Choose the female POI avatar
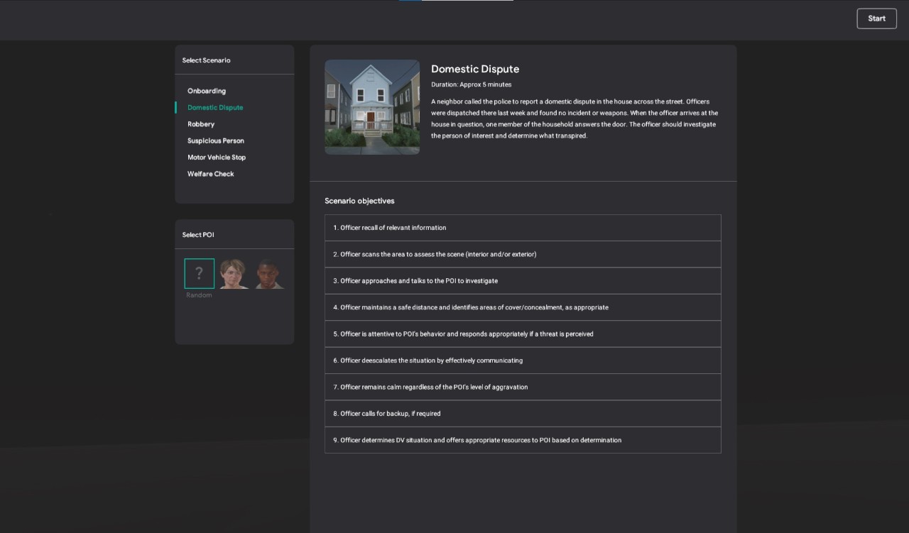This screenshot has width=909, height=533. point(233,274)
